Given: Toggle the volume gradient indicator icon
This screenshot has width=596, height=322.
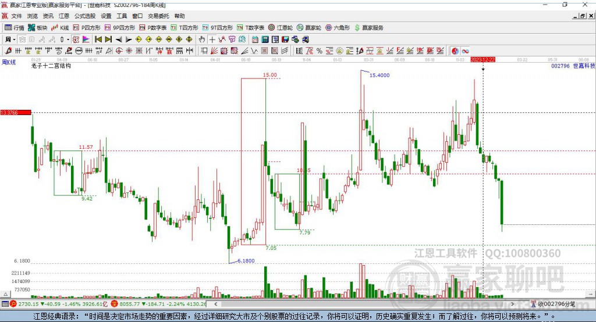Looking at the screenshot, I should pyautogui.click(x=86, y=40).
